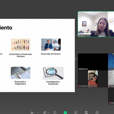Expand the Participants options arrow

(x=38, y=113)
